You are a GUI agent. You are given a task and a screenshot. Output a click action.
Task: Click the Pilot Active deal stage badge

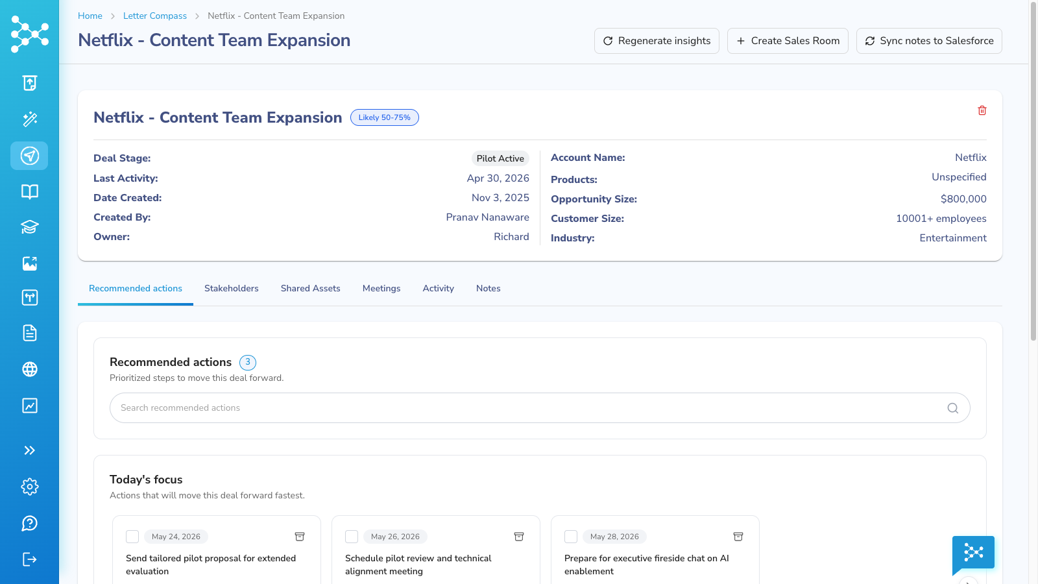pyautogui.click(x=500, y=158)
